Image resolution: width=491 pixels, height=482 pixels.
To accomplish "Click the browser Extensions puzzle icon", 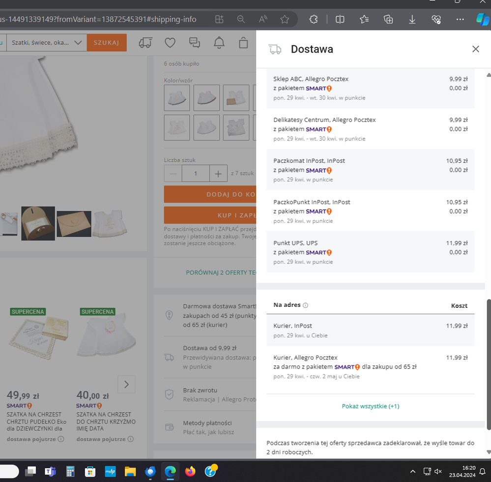I will click(314, 19).
